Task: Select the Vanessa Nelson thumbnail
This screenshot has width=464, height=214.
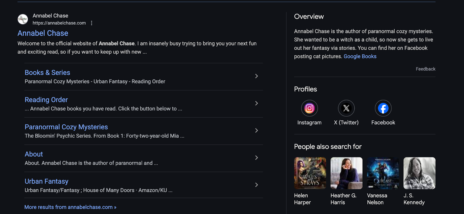Action: click(x=383, y=173)
